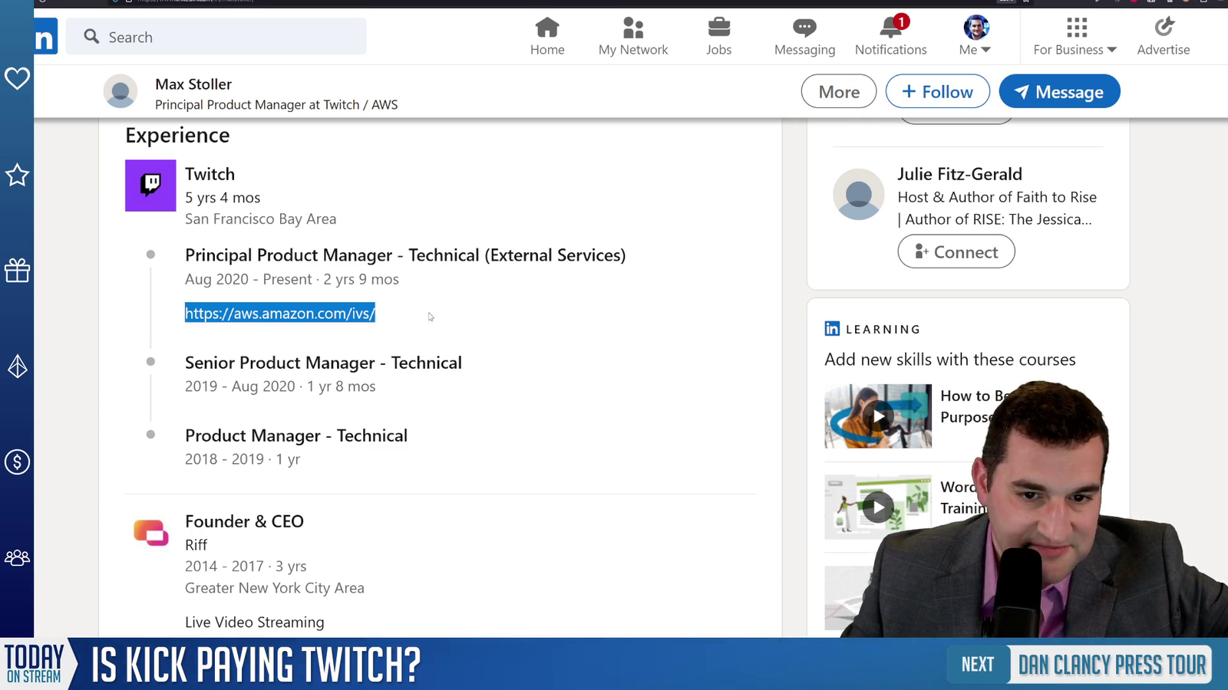Click the Riff company logo
The height and width of the screenshot is (690, 1228).
pos(150,532)
